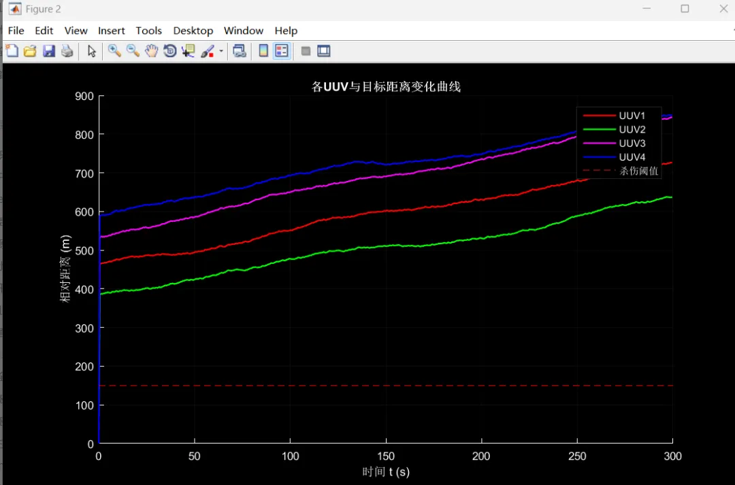The width and height of the screenshot is (735, 485).
Task: Click the y-axis tick label 500
Action: [84, 251]
